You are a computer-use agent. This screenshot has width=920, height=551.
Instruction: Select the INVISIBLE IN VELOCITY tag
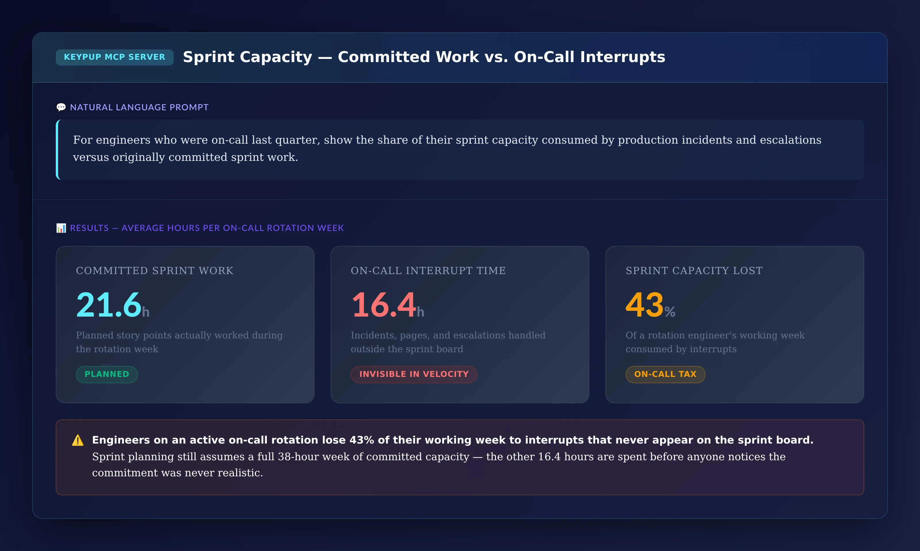(x=414, y=374)
